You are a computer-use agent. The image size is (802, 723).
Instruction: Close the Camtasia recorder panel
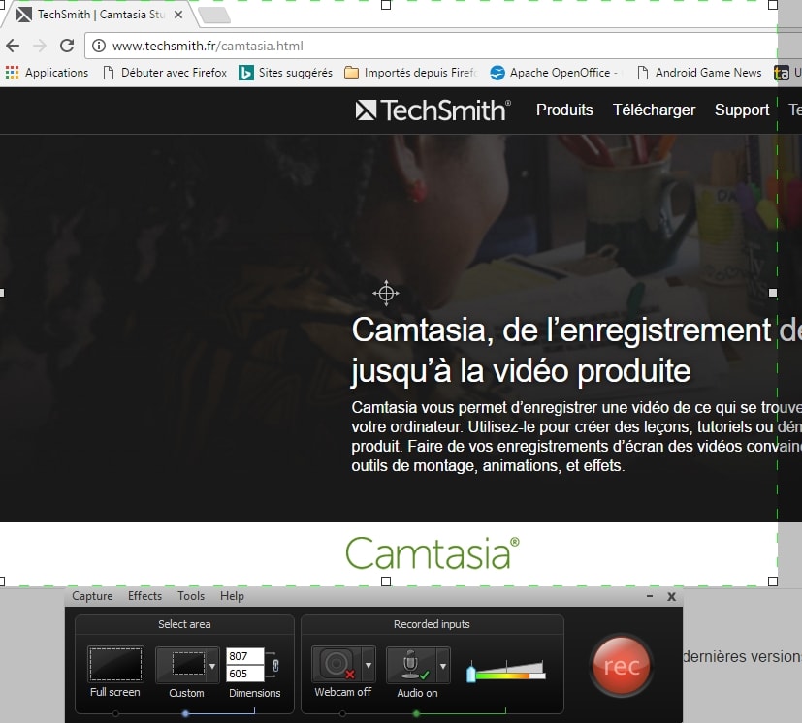(x=672, y=597)
